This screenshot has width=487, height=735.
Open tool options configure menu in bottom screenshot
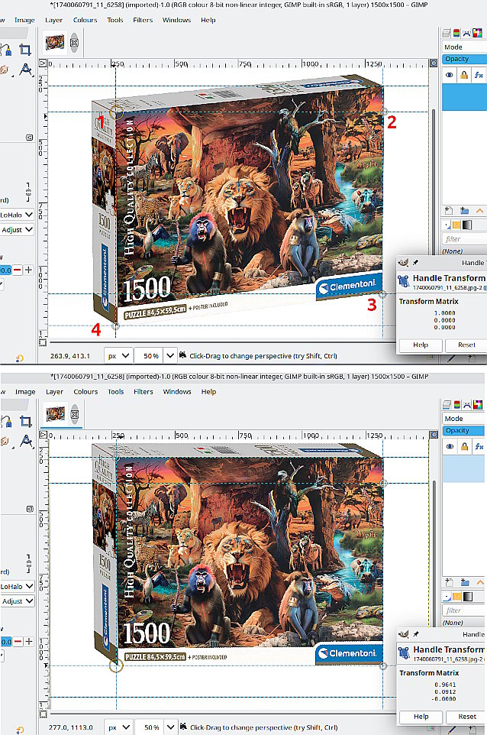pyautogui.click(x=30, y=509)
